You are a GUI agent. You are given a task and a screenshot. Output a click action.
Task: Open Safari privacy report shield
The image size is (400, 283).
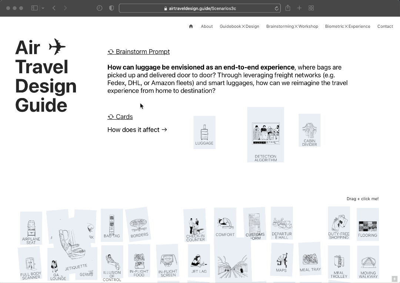click(x=111, y=8)
